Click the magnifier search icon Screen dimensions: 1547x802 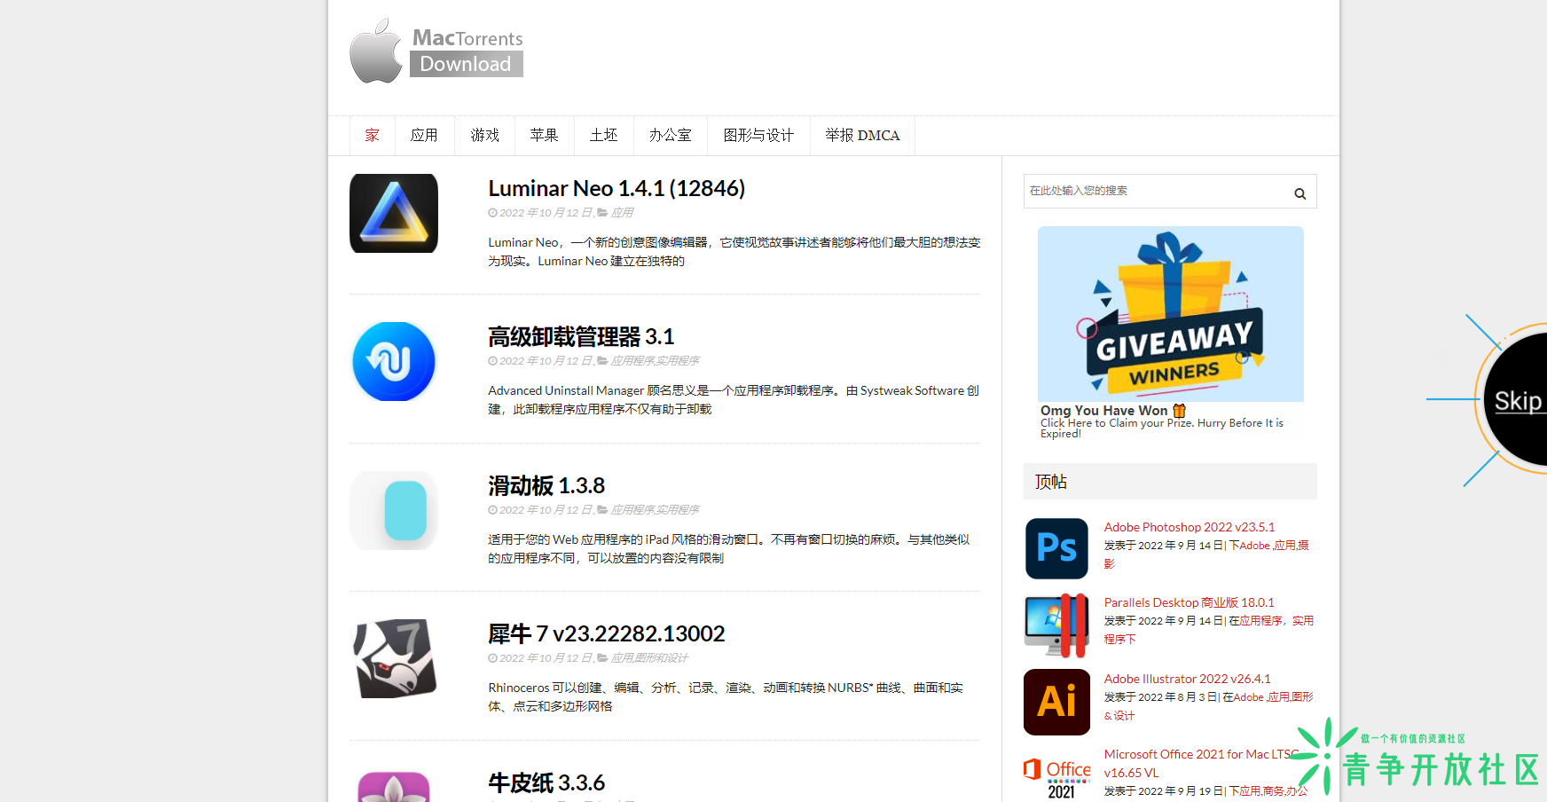(1300, 193)
